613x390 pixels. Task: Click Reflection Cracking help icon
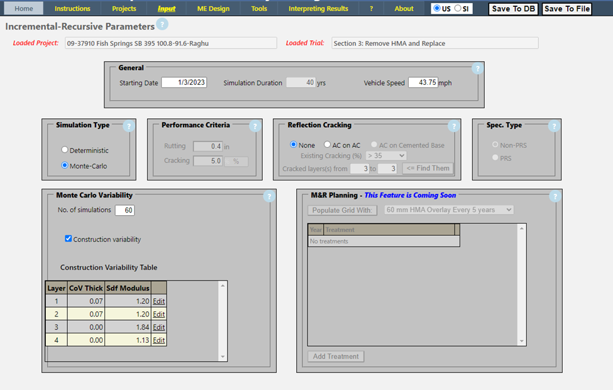click(455, 126)
